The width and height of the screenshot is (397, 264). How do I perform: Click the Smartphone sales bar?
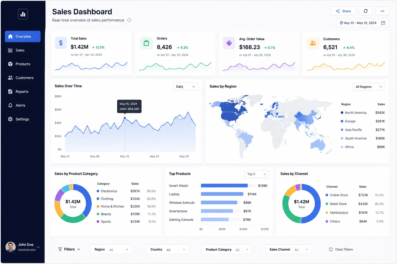pos(217,211)
